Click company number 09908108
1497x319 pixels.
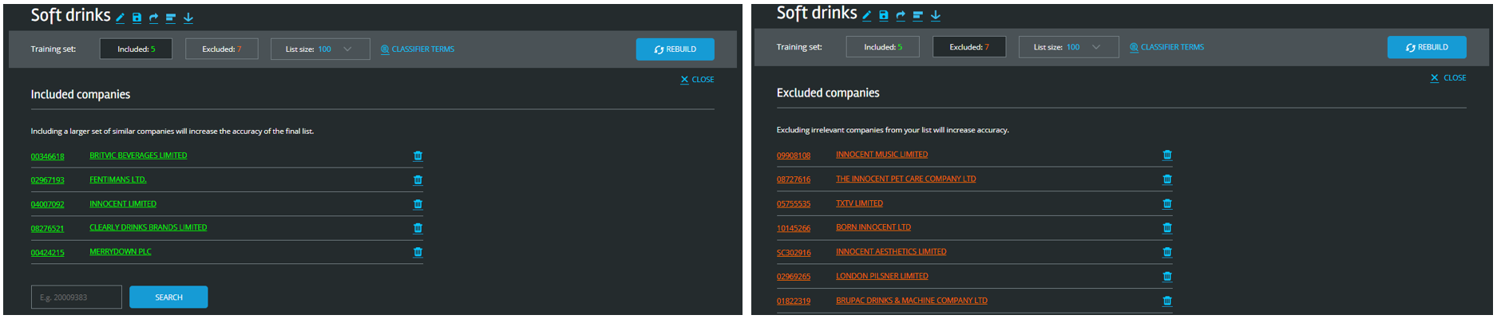point(794,156)
